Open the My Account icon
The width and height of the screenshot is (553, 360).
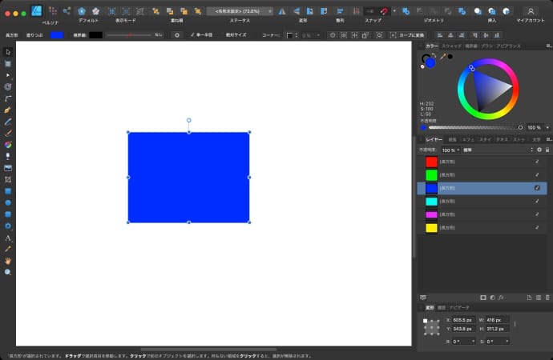pos(530,11)
